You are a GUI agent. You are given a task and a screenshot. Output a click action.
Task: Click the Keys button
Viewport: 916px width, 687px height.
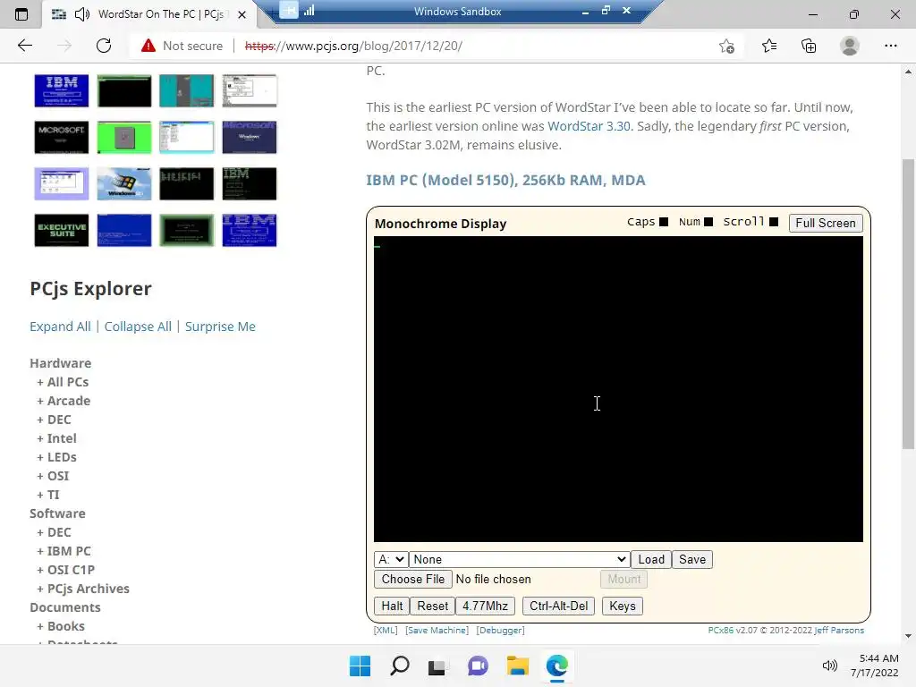(x=623, y=606)
